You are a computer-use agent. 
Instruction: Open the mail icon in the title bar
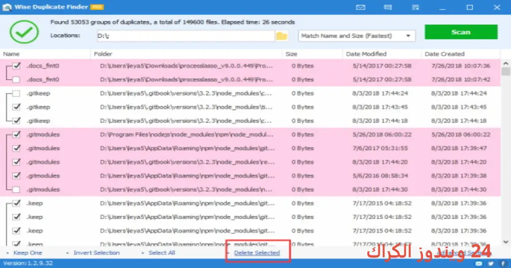click(360, 7)
